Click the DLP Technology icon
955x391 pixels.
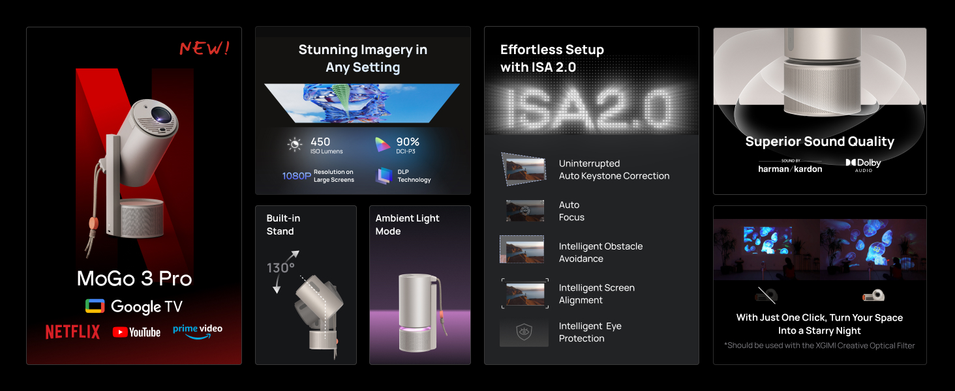point(384,176)
